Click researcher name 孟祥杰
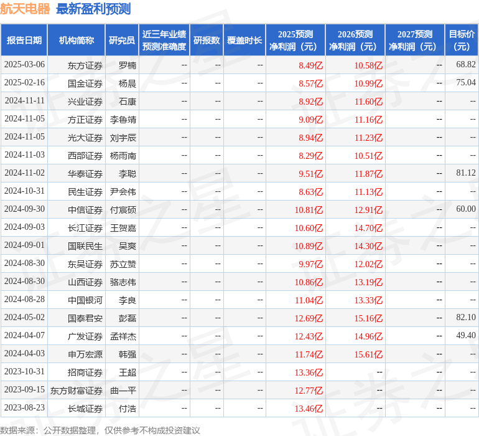The height and width of the screenshot is (436, 479). (123, 336)
